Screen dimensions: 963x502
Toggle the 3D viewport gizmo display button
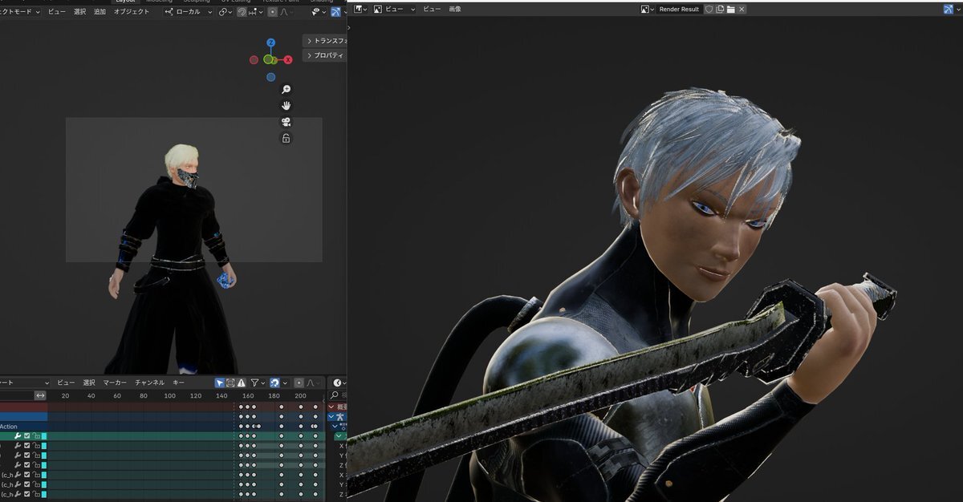coord(335,12)
